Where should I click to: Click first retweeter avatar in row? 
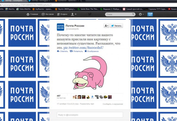click(x=75, y=97)
